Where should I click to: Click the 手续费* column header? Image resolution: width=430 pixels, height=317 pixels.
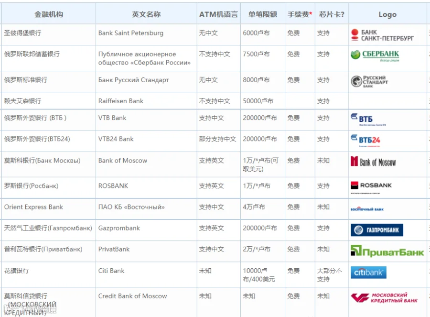tap(300, 14)
